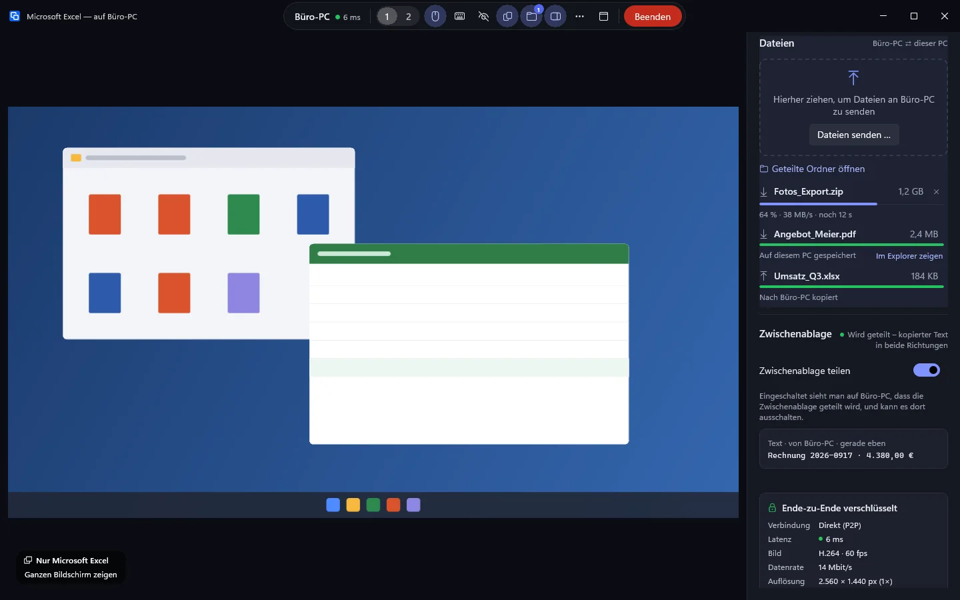This screenshot has width=960, height=600.
Task: Toggle the side panel icon in the toolbar
Action: click(555, 17)
